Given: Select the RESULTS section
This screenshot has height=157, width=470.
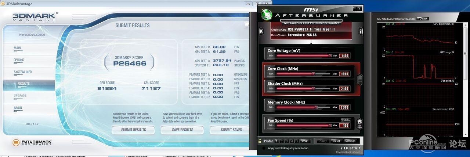Looking at the screenshot, I should (x=23, y=84).
